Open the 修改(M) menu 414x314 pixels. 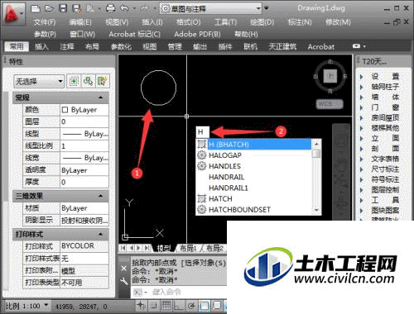pyautogui.click(x=338, y=22)
